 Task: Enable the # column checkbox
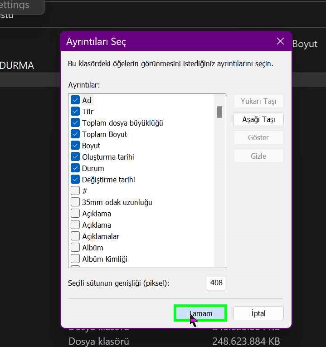[x=75, y=191]
